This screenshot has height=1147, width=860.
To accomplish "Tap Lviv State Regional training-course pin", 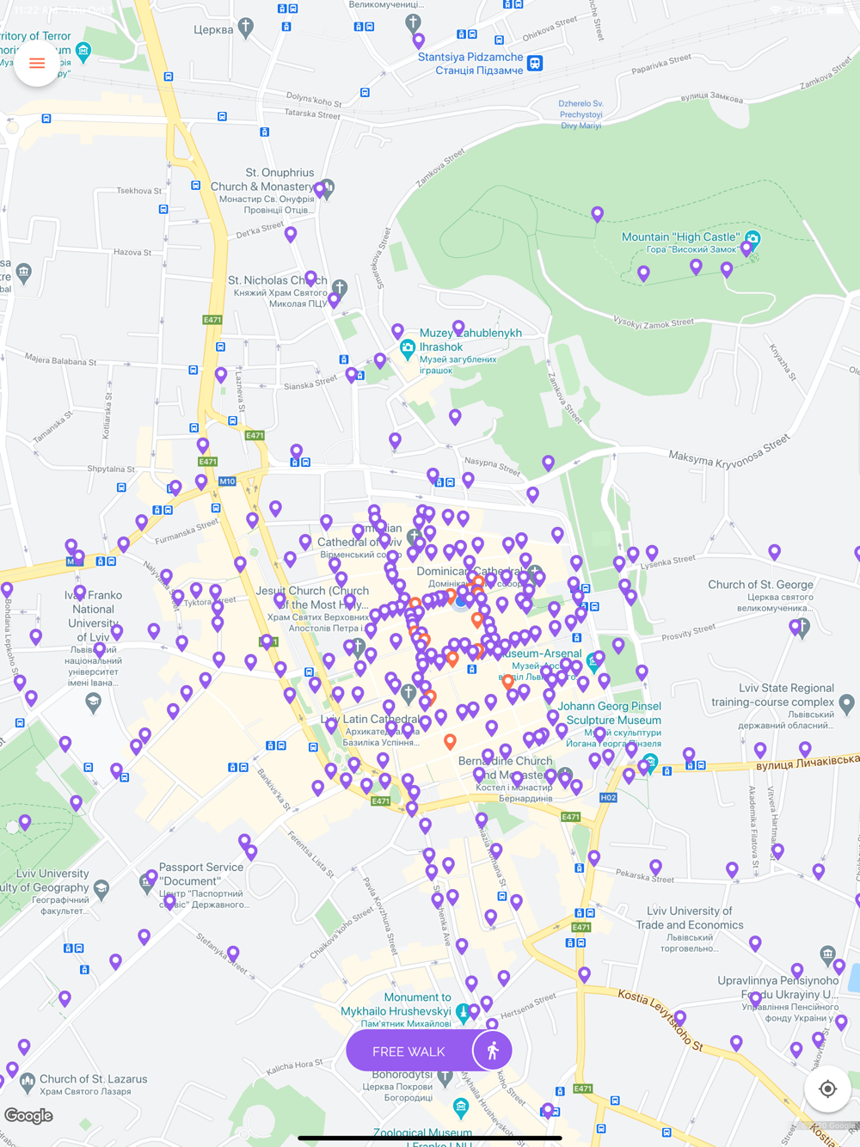I will 847,705.
